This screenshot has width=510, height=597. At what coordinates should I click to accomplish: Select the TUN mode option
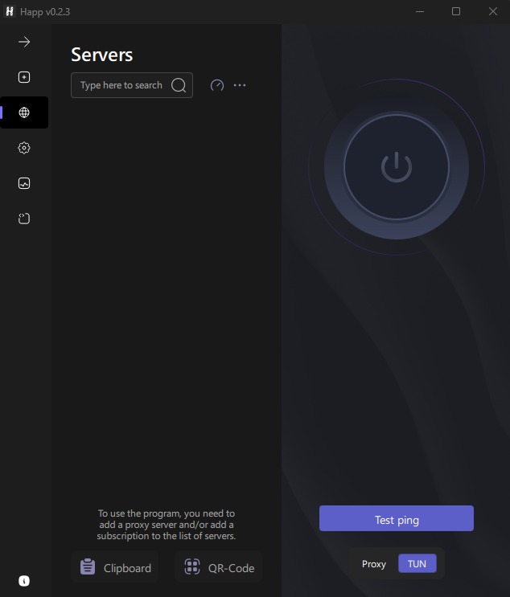pos(417,564)
